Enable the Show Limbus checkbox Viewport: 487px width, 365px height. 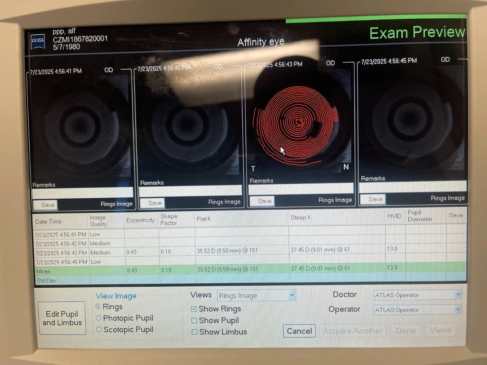coord(194,332)
